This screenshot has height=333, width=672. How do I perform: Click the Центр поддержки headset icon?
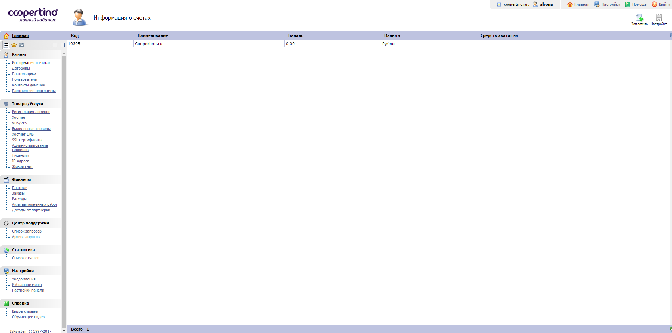pyautogui.click(x=6, y=223)
